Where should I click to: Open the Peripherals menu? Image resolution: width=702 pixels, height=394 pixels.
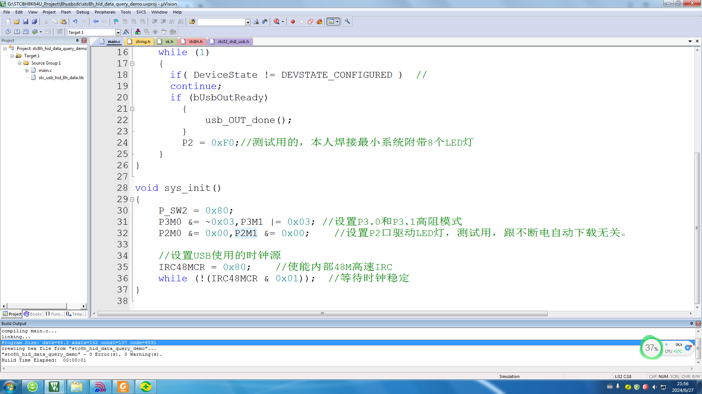coord(105,12)
